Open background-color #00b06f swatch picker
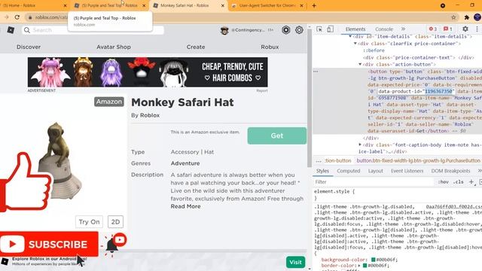This screenshot has width=482, height=271. coord(374,260)
